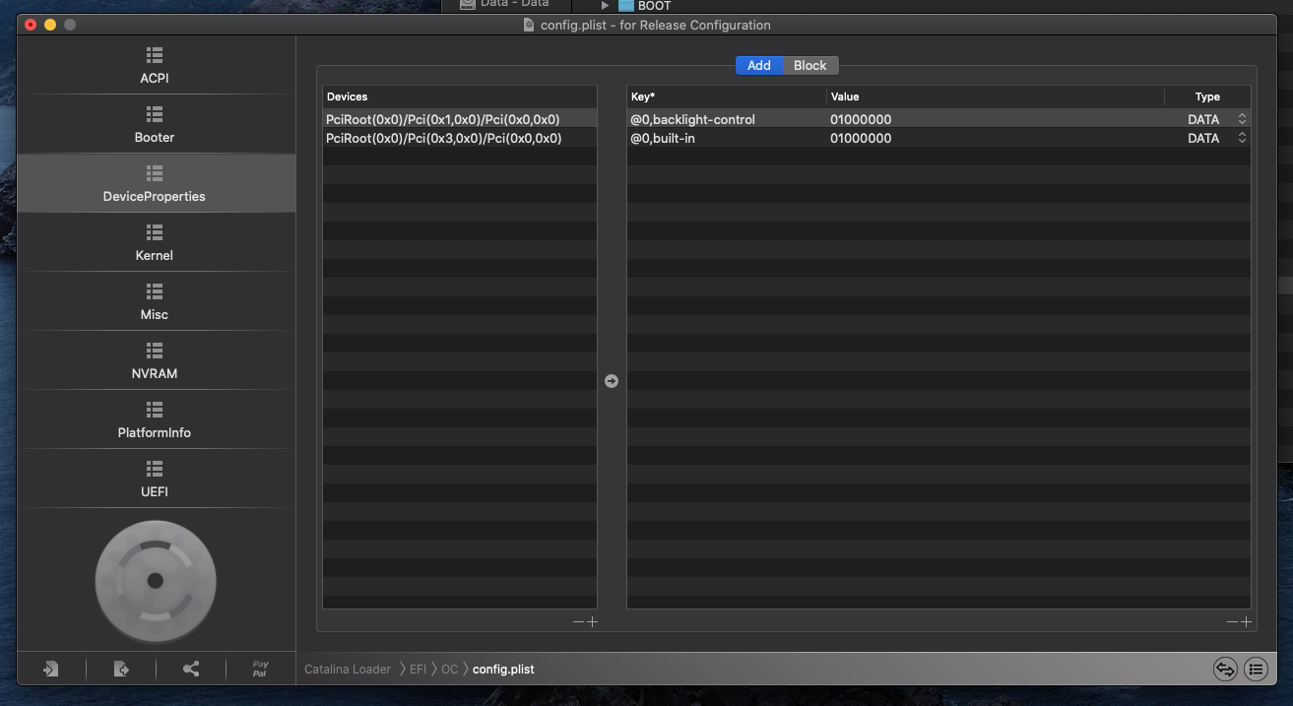Click the Key* column header

[x=727, y=96]
